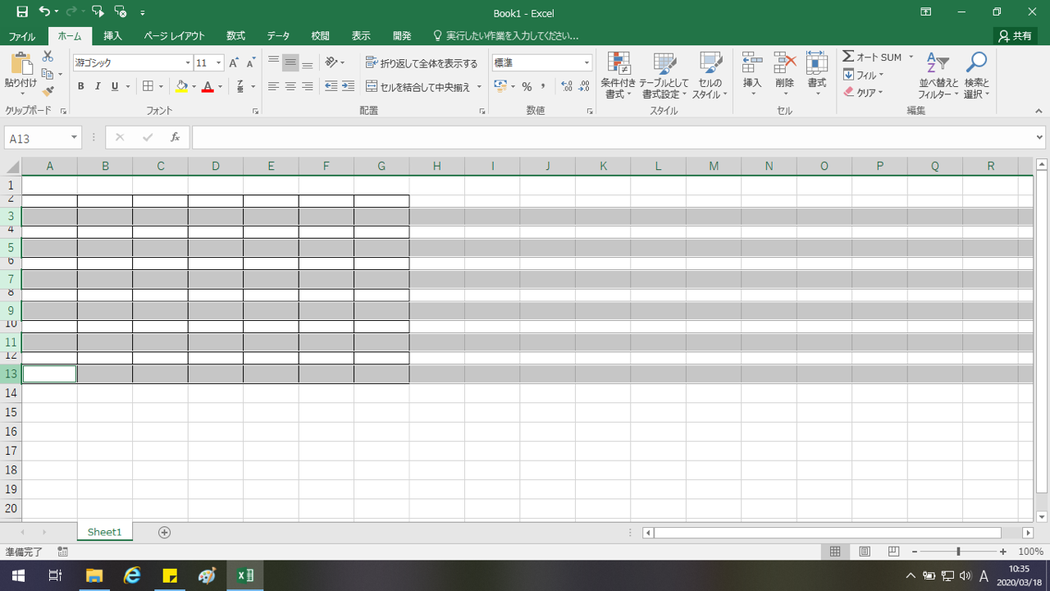Toggle wrap text 折り返して全体を表示する

click(x=422, y=63)
